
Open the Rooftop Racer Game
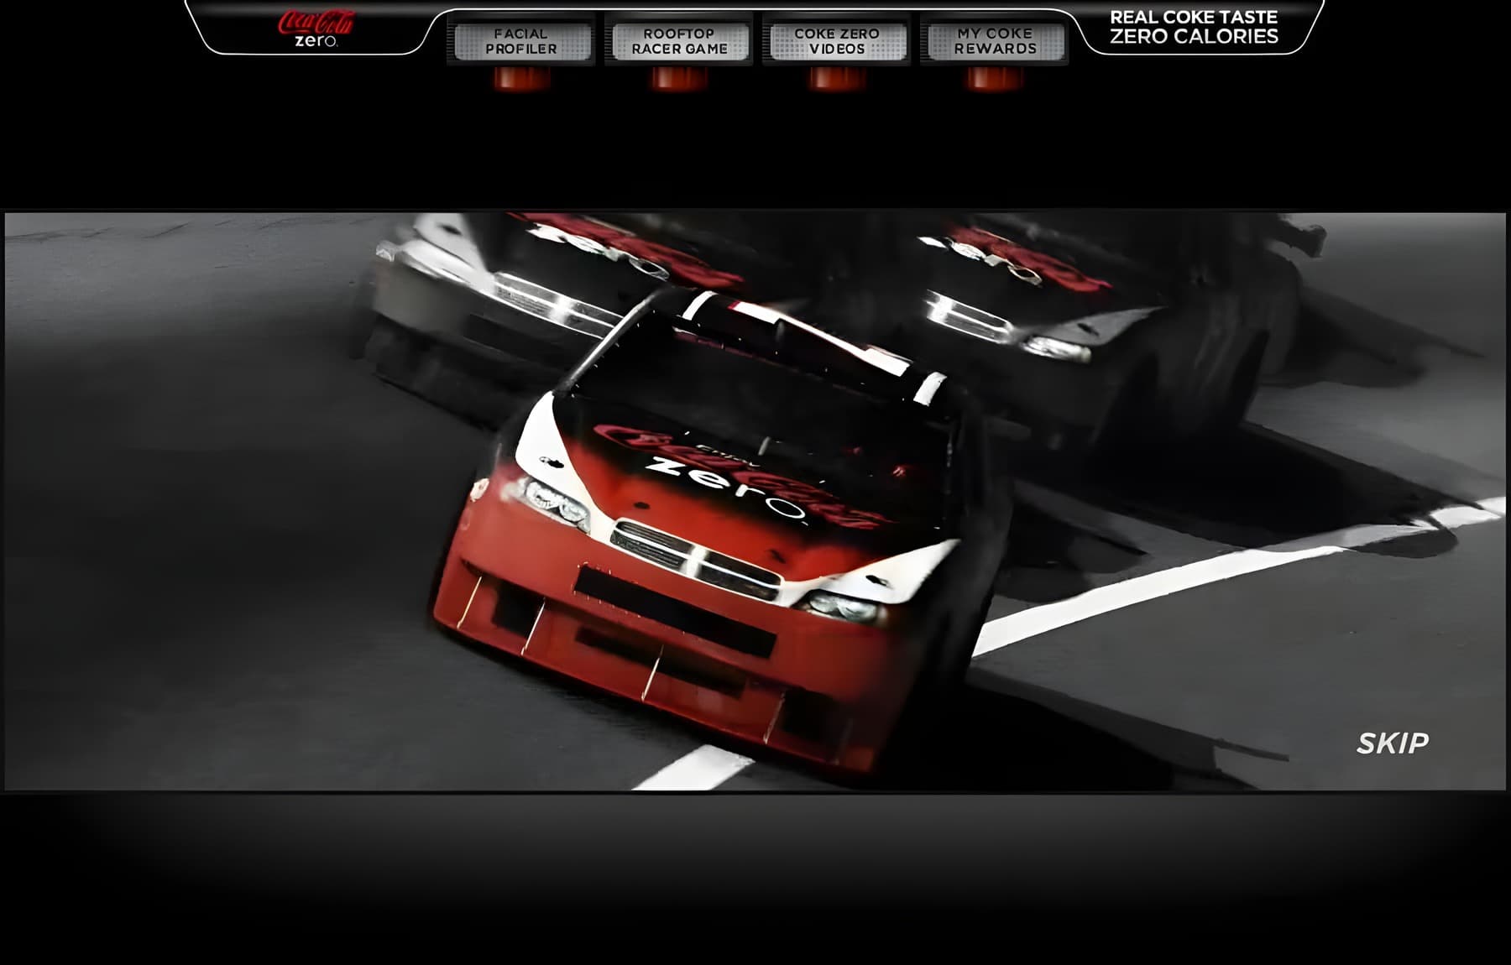679,41
